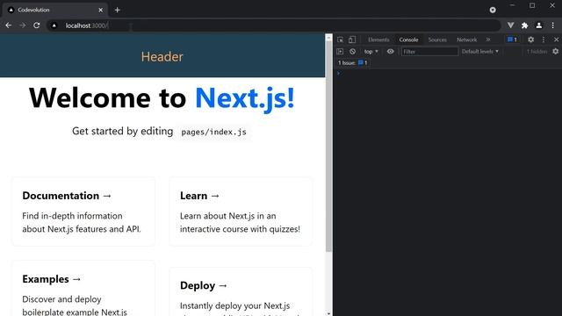Create a live expression with eye icon

[390, 52]
